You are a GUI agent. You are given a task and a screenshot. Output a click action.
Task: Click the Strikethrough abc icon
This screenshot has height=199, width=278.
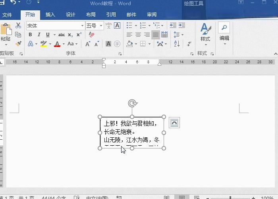[61, 35]
